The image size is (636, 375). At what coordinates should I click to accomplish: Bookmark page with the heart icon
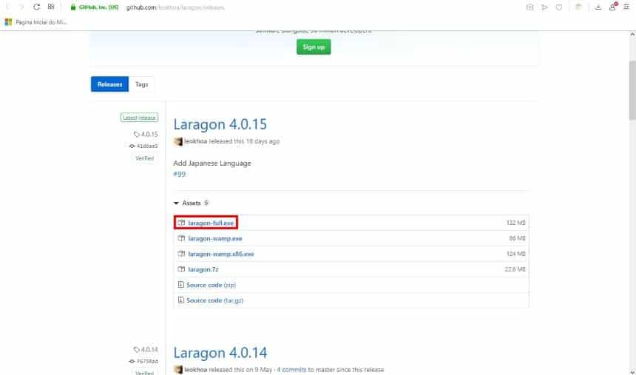(559, 7)
